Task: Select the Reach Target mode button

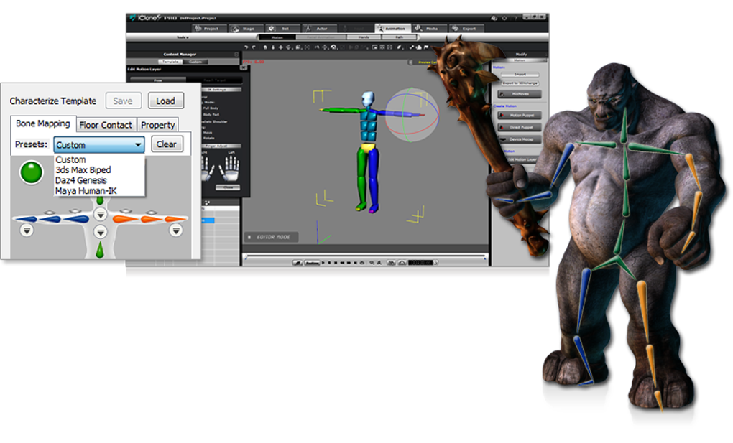Action: click(215, 80)
